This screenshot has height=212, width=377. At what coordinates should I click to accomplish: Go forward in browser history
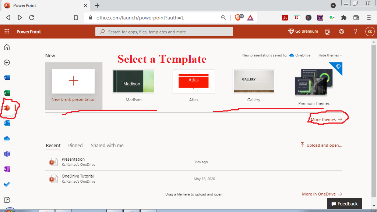(x=20, y=18)
